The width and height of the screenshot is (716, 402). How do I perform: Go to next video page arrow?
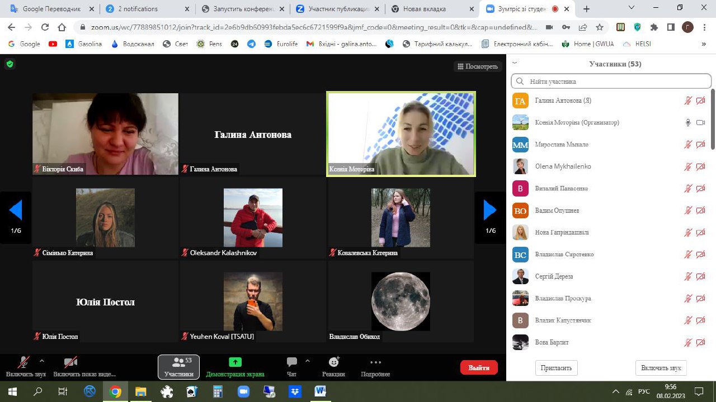[x=490, y=210]
